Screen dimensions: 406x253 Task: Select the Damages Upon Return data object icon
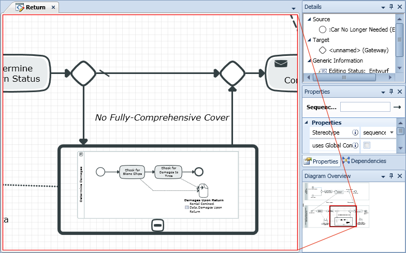[x=203, y=190]
